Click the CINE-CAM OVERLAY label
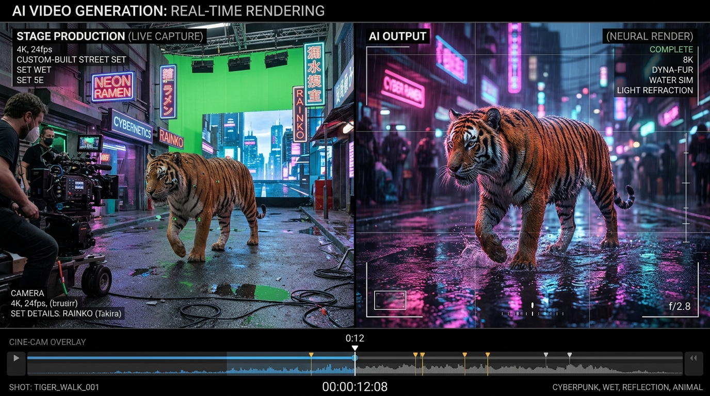Image resolution: width=710 pixels, height=396 pixels. pyautogui.click(x=47, y=342)
